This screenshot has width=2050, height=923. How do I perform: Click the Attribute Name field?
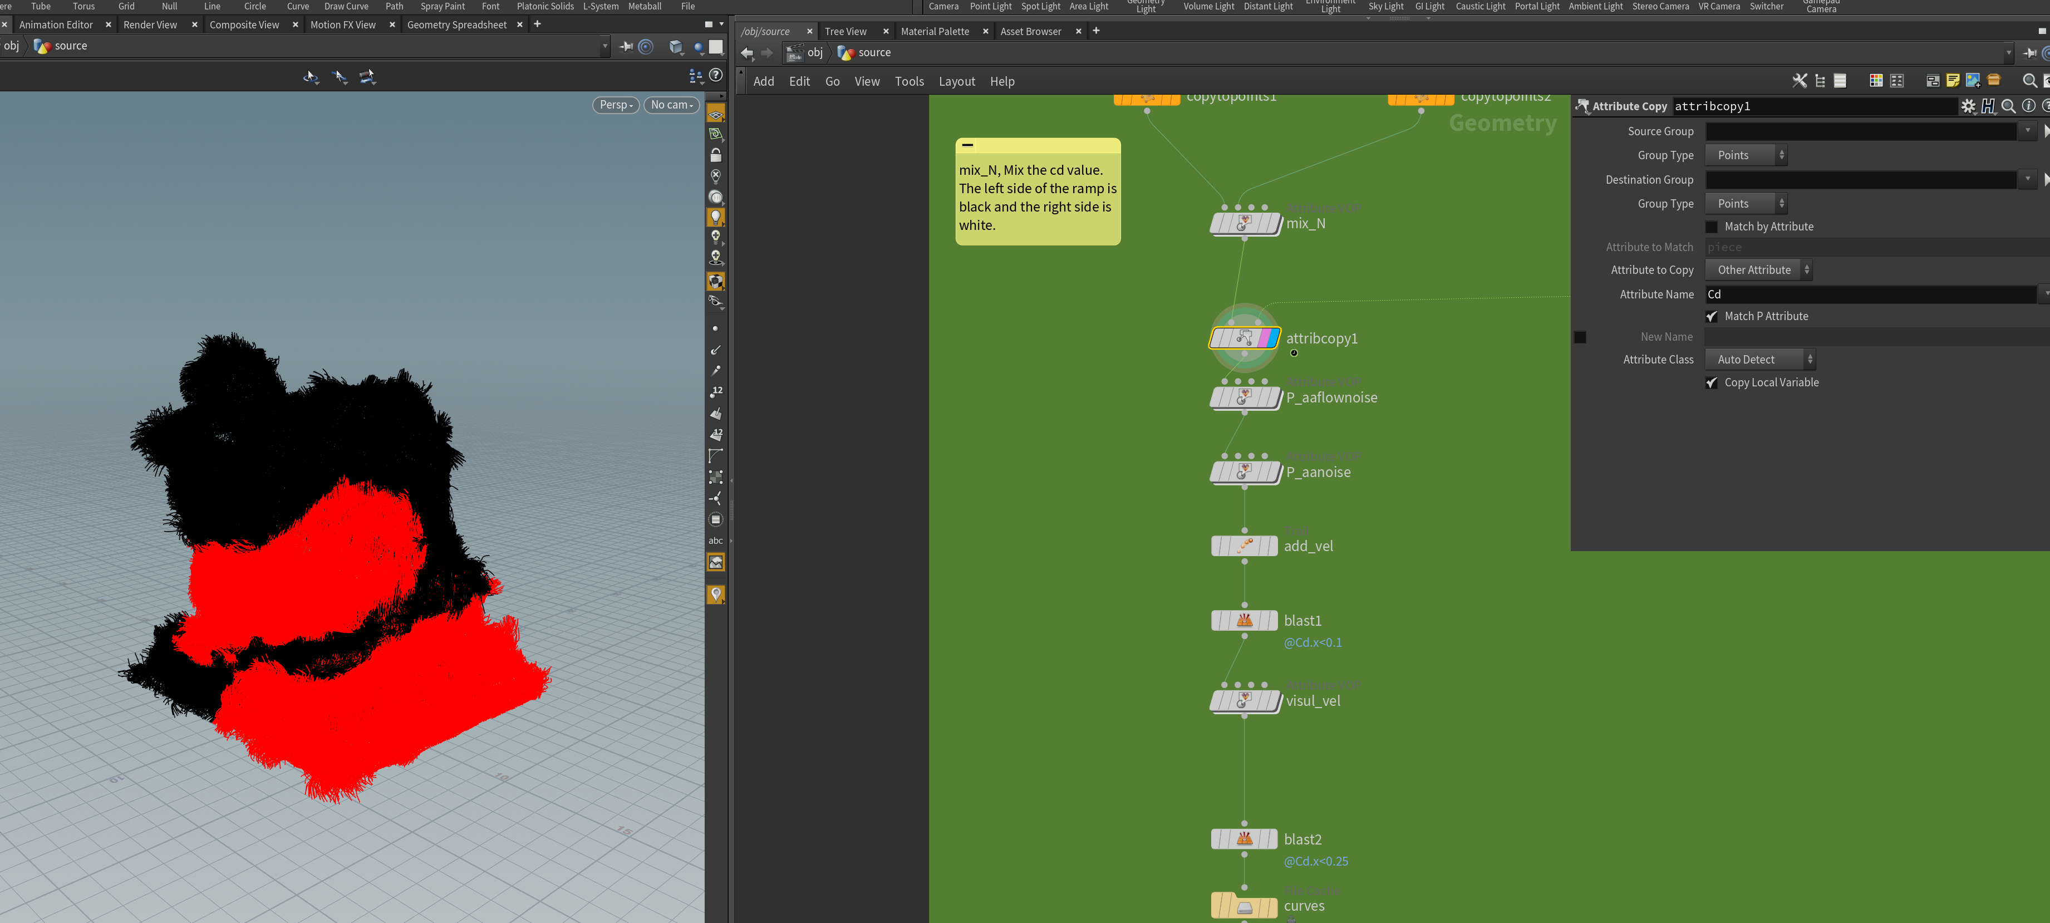point(1870,294)
